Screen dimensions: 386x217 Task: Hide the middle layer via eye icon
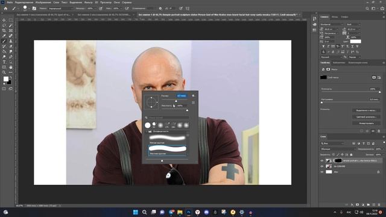(x=321, y=166)
